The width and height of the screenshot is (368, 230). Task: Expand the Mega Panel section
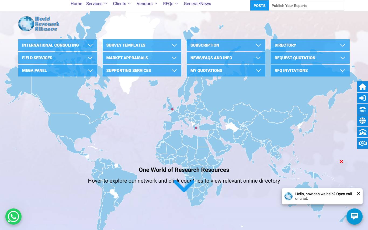pyautogui.click(x=58, y=71)
